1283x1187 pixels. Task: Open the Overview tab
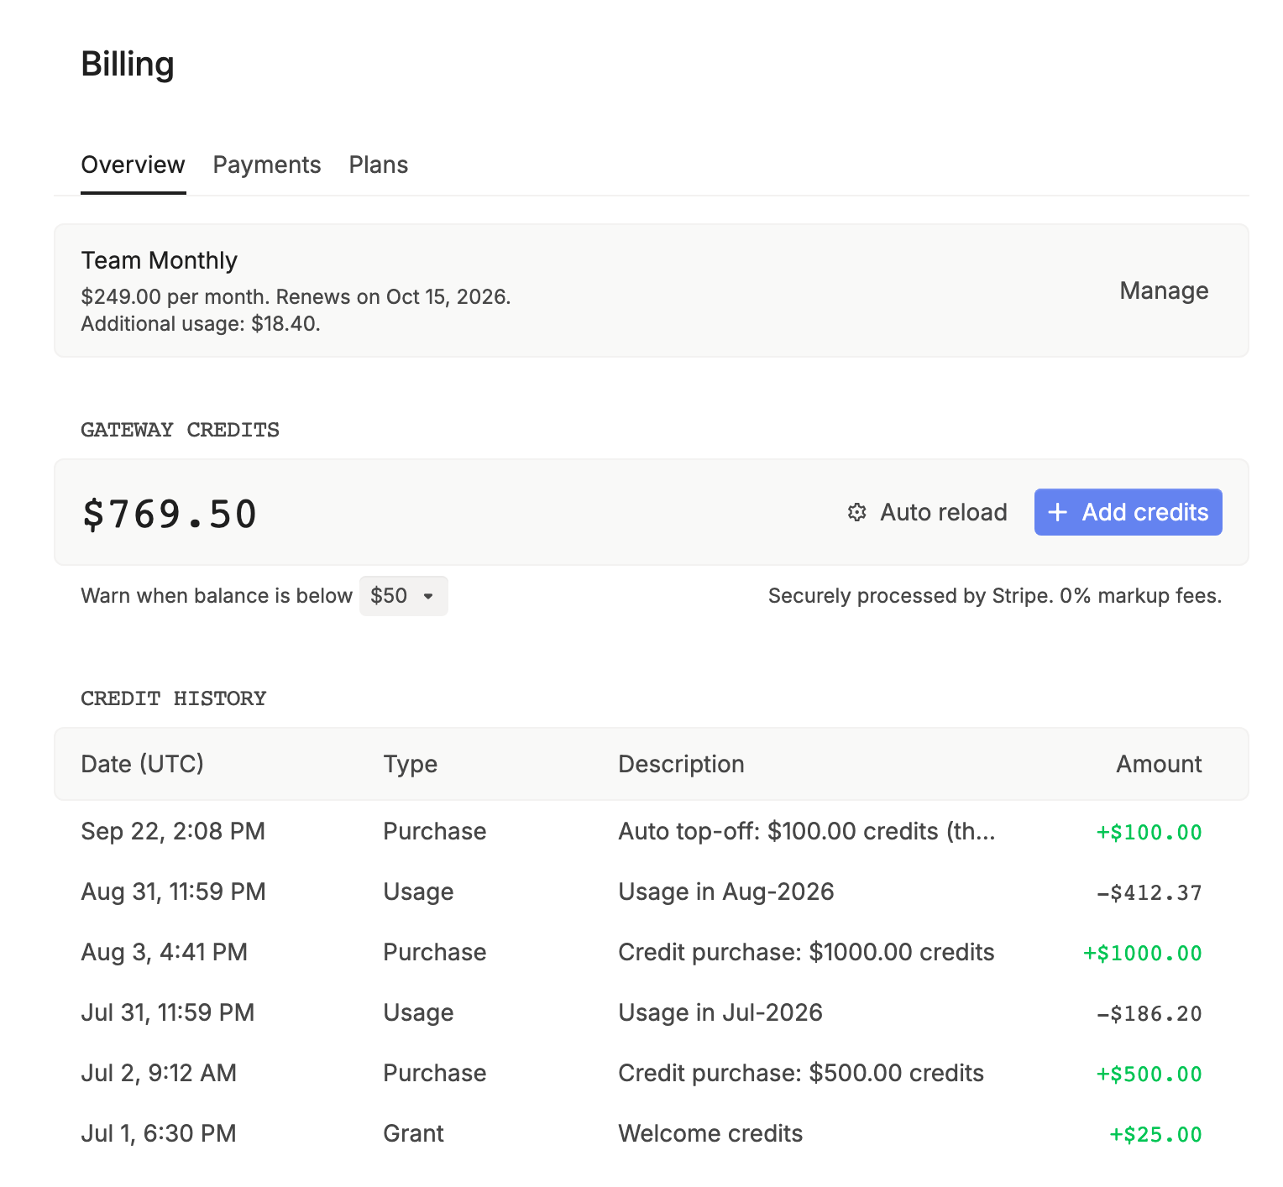click(x=133, y=165)
